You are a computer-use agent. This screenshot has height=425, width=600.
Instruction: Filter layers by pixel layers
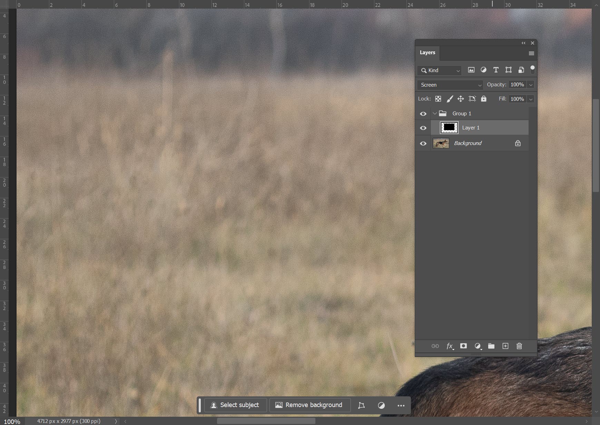tap(471, 70)
